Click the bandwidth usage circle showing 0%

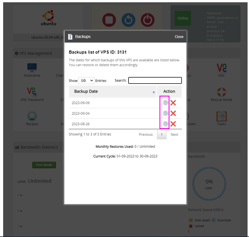[209, 184]
